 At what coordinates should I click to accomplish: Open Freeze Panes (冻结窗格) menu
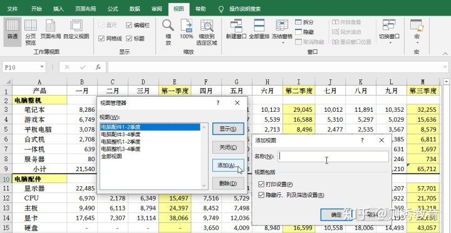pyautogui.click(x=282, y=32)
